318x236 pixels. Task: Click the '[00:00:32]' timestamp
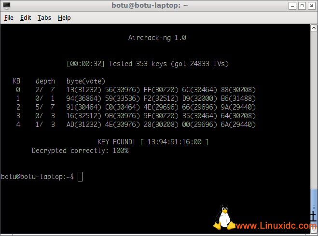click(x=85, y=64)
